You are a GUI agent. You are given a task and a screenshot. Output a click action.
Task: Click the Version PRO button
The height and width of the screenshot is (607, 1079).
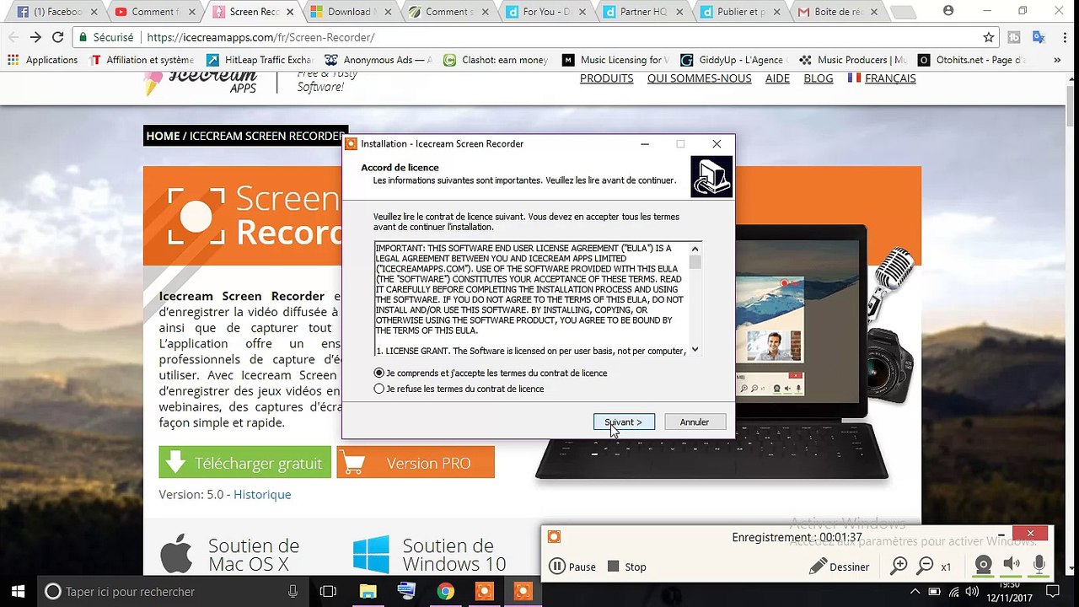tap(416, 463)
